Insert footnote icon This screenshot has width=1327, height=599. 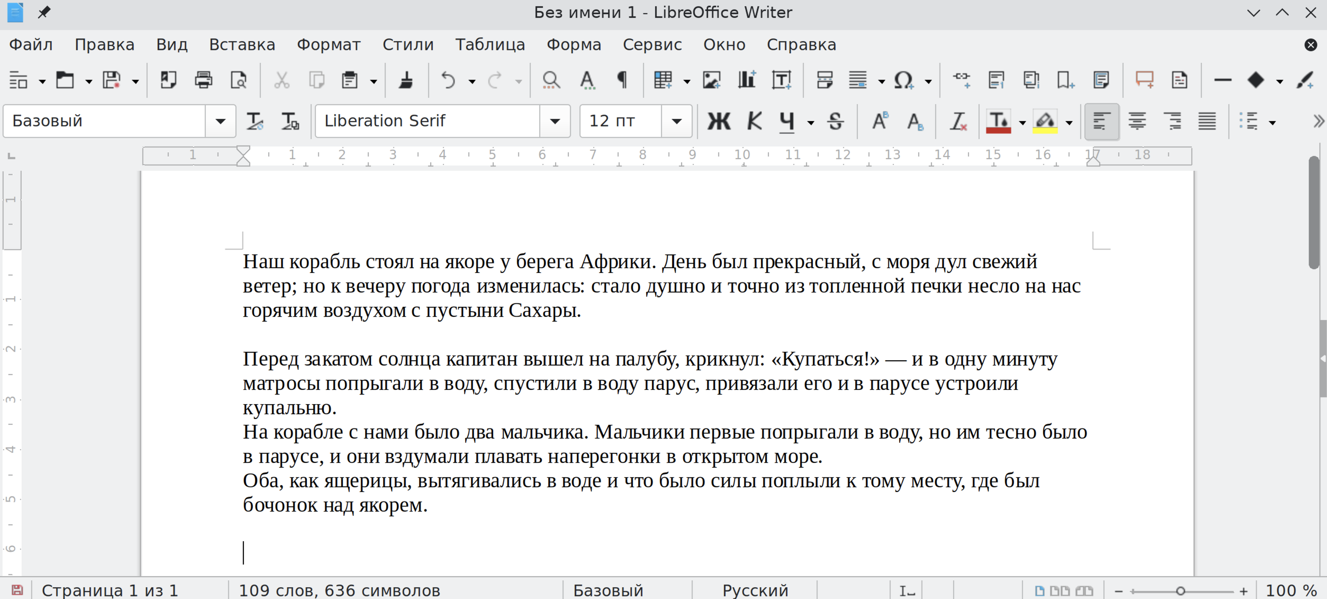(996, 80)
